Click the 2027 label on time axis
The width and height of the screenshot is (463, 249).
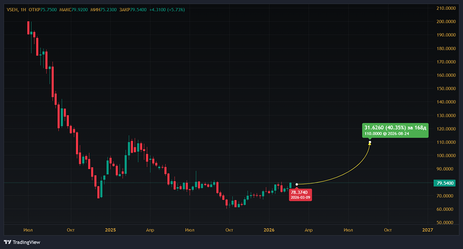(427, 230)
